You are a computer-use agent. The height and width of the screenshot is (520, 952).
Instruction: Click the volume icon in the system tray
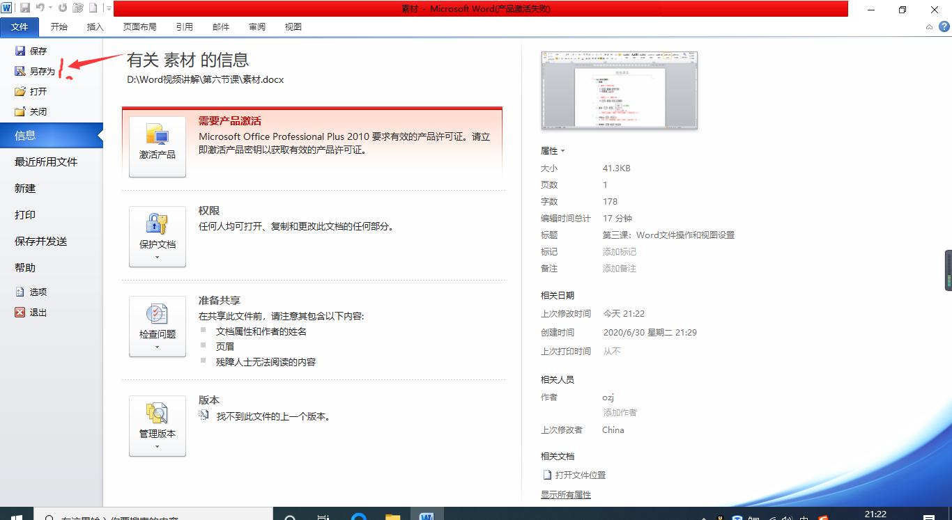pos(788,517)
